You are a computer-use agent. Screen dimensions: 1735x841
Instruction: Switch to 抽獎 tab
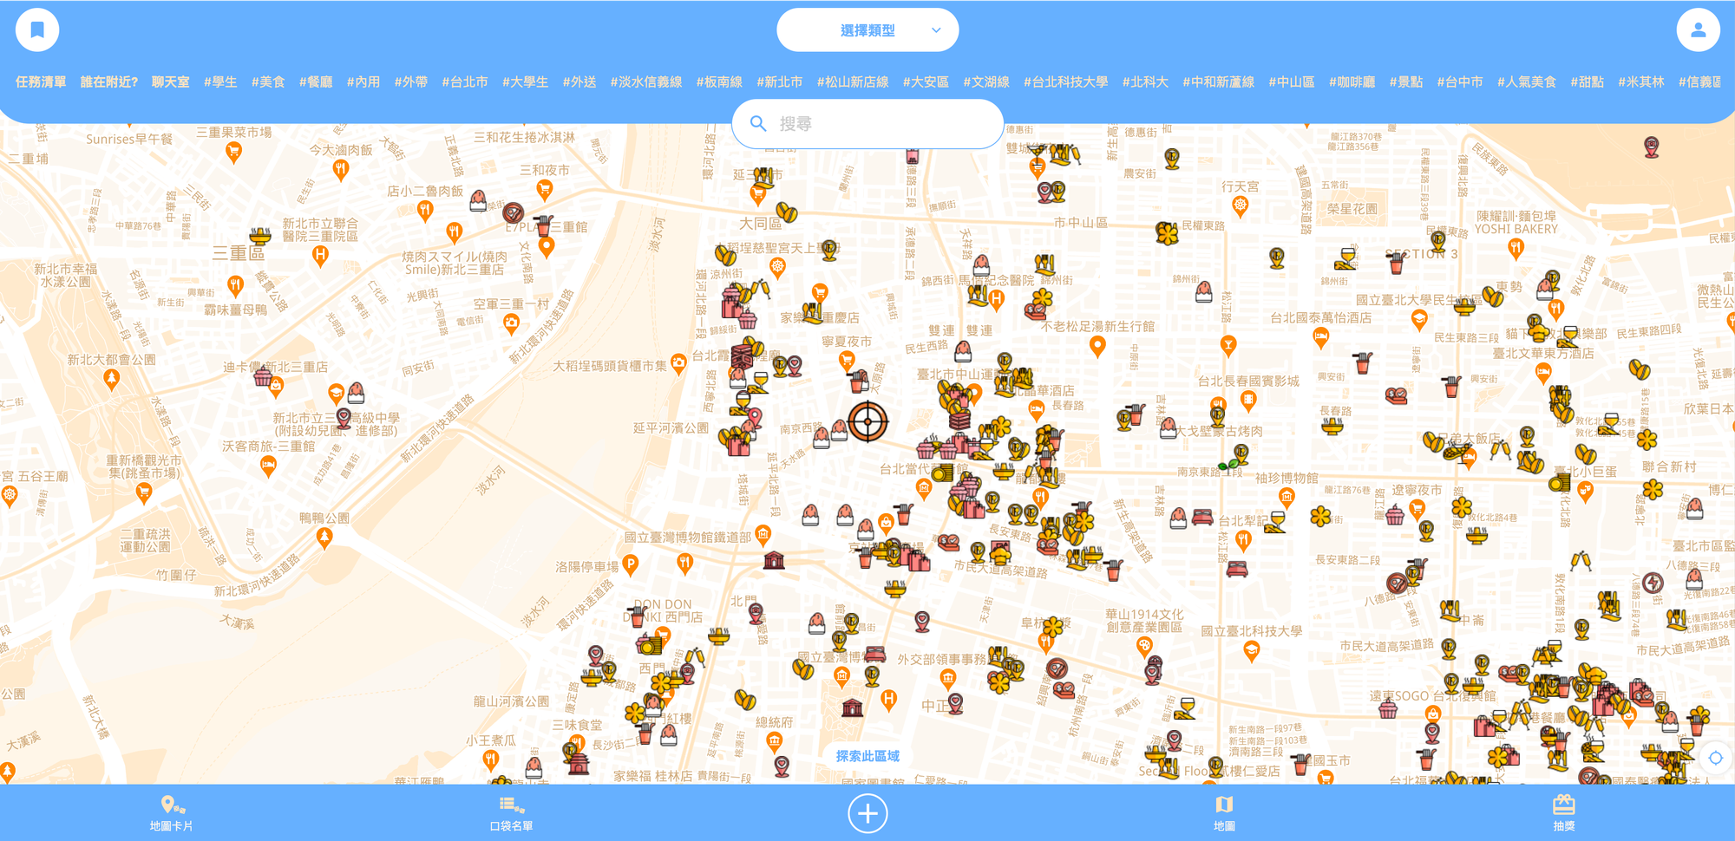pos(1564,813)
